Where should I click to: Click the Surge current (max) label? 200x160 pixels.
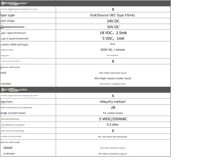click(x=13, y=113)
